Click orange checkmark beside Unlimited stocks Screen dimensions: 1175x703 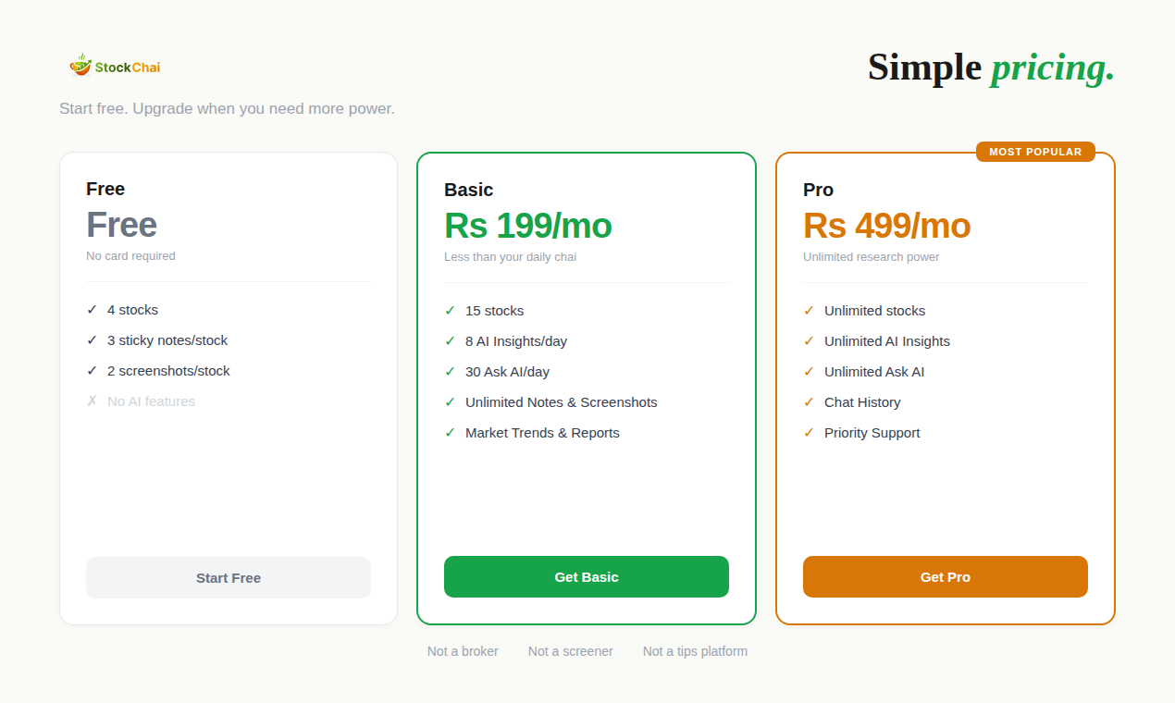pos(809,311)
